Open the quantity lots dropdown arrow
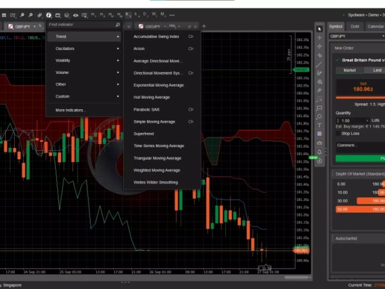This screenshot has height=289, width=385. (367, 121)
